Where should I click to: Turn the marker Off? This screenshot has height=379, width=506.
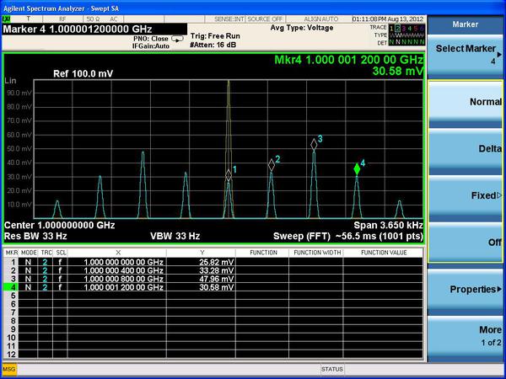coord(466,243)
